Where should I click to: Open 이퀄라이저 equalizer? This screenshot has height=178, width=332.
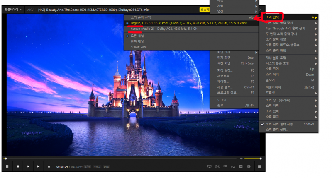(x=288, y=87)
